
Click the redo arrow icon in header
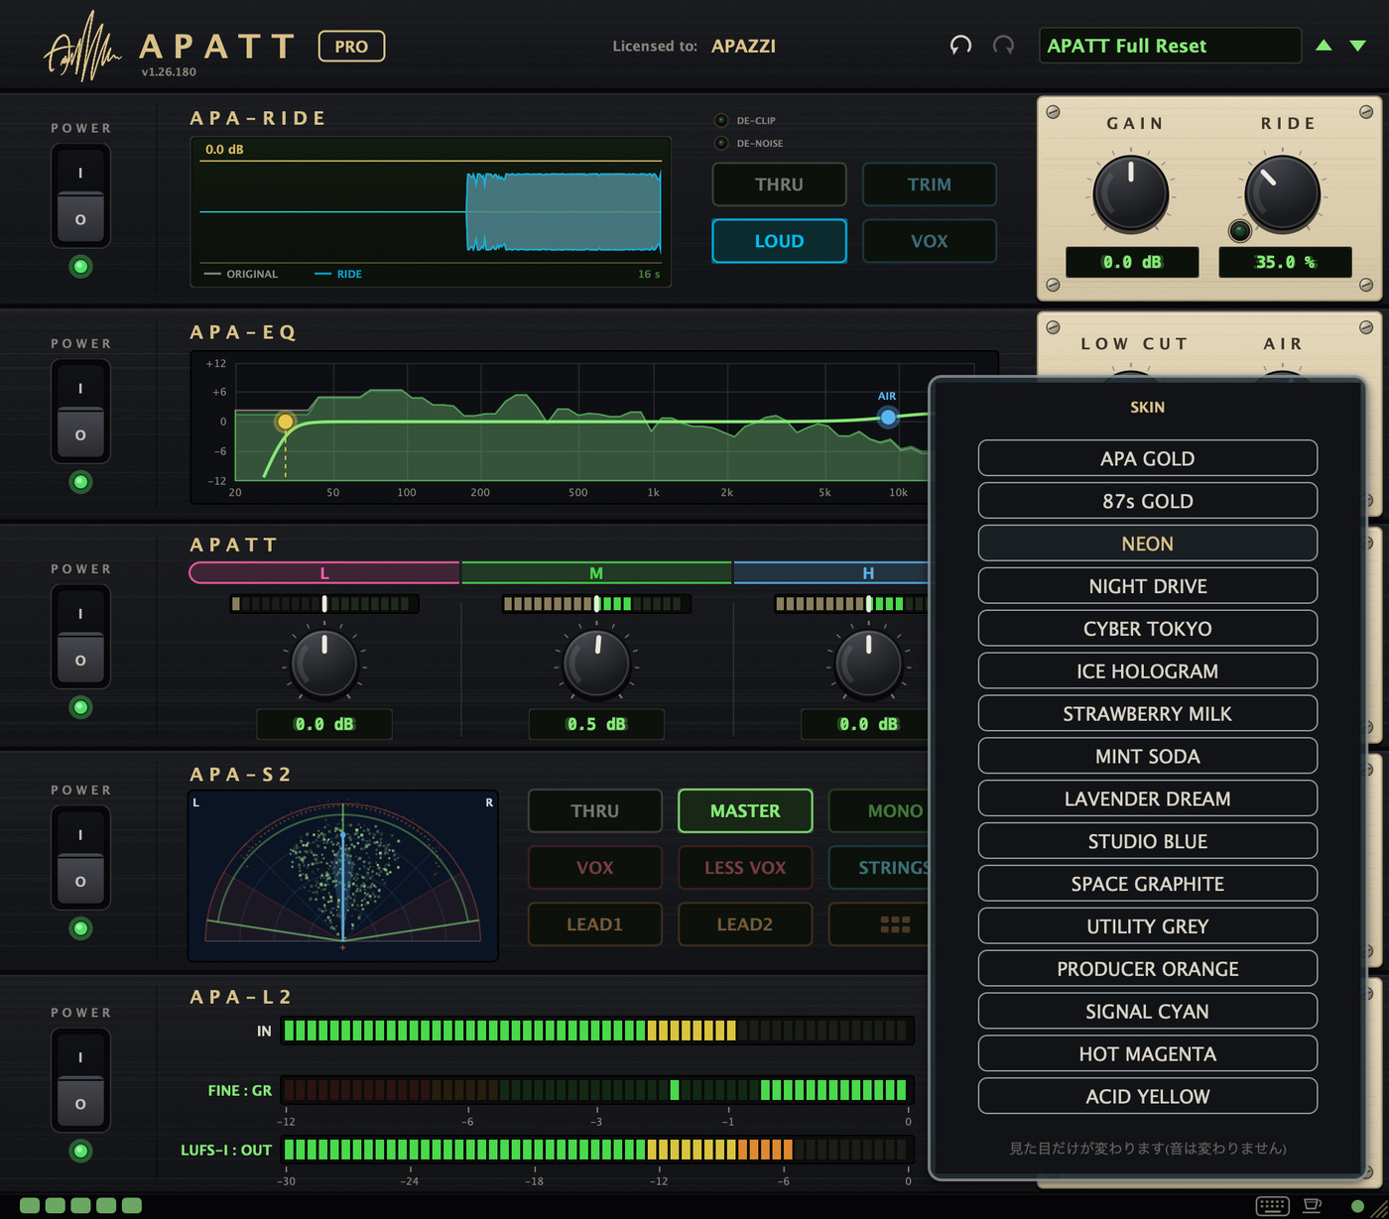(1003, 46)
